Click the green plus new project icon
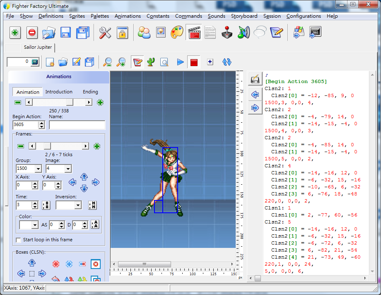This screenshot has height=295, width=381. [15, 33]
